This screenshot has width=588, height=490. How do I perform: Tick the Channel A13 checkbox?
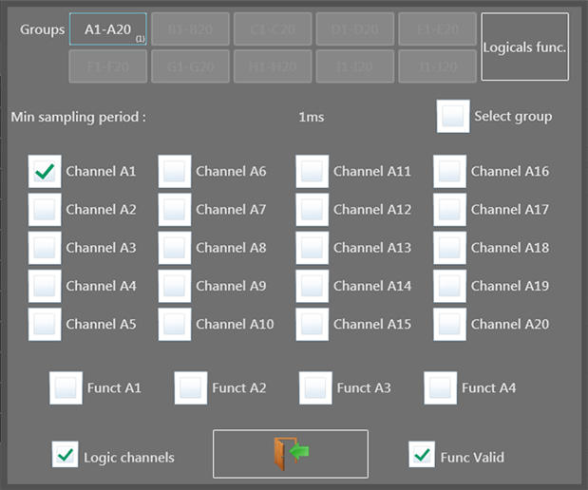coord(313,248)
